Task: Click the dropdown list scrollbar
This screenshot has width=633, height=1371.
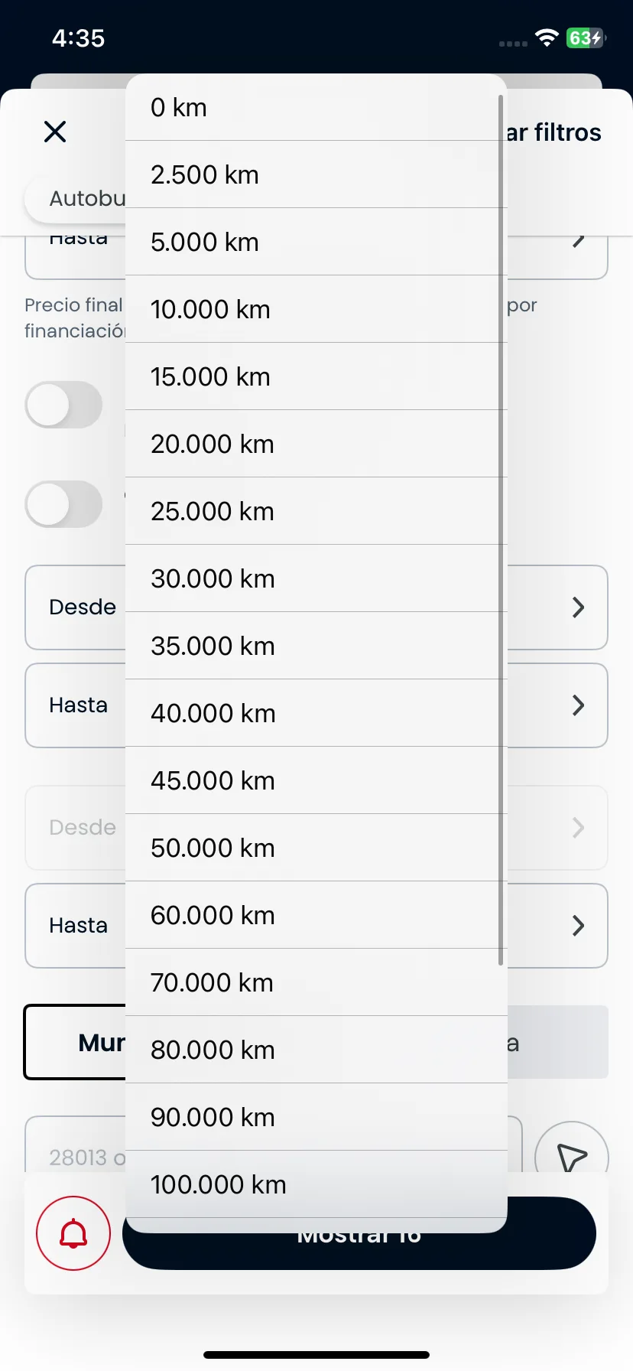Action: click(502, 529)
